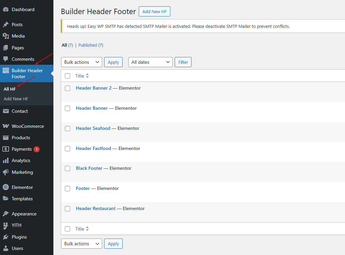Open the top Bulk actions dropdown
Image resolution: width=345 pixels, height=255 pixels.
[81, 62]
